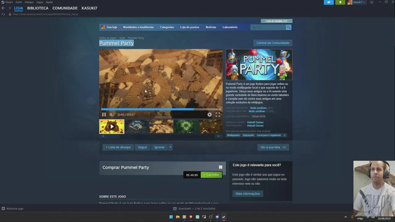Click the Adicionar jogo plus icon
Viewport: 395px width, 222px height.
coord(3,208)
